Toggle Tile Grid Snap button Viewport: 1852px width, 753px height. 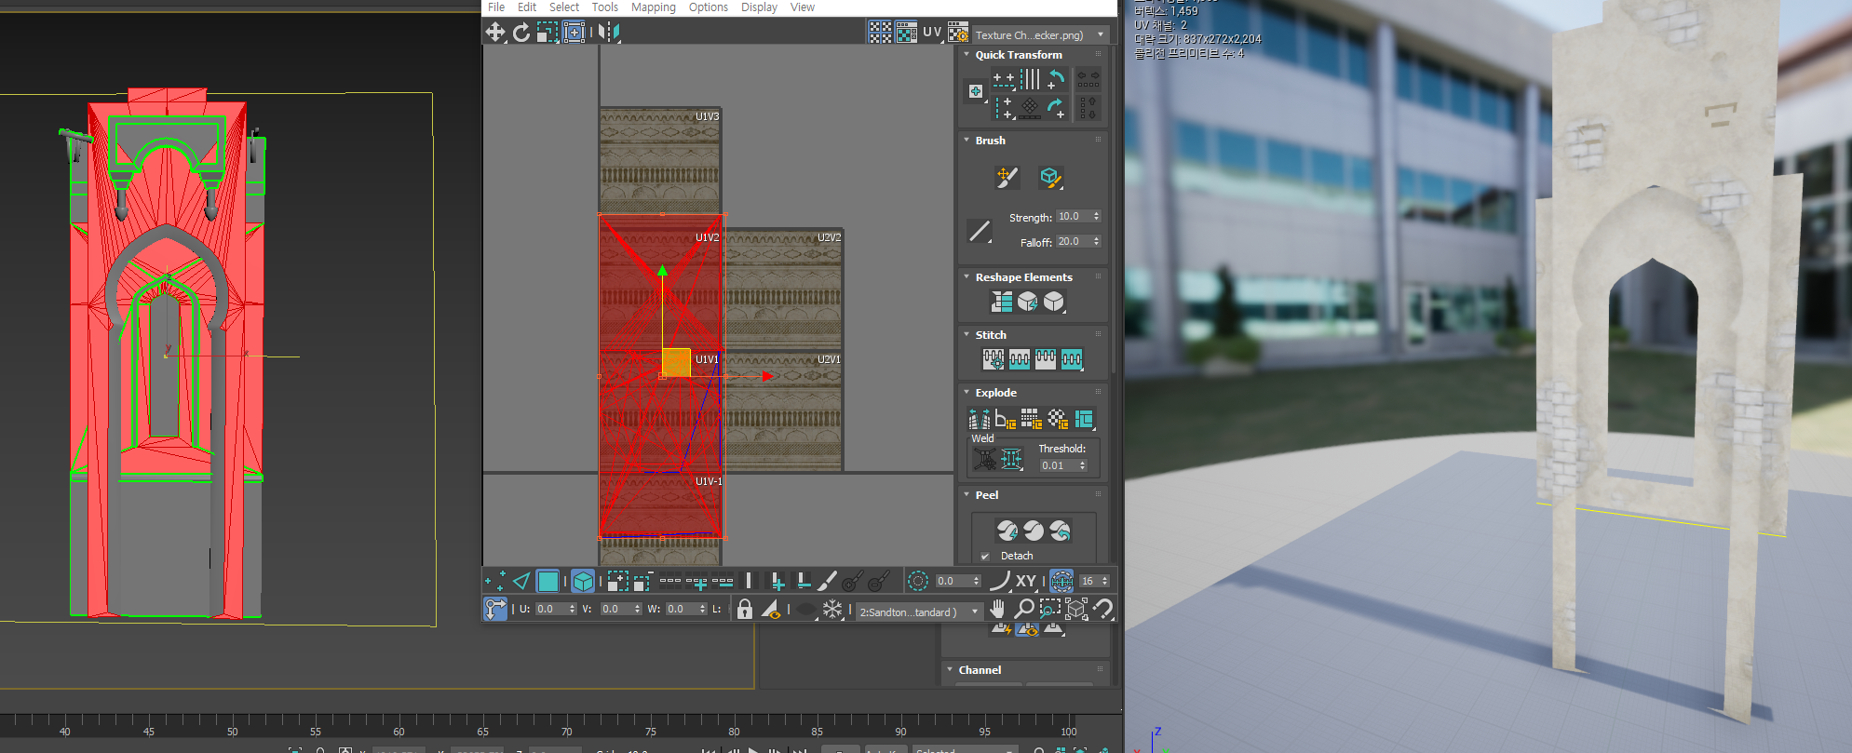coord(1061,582)
